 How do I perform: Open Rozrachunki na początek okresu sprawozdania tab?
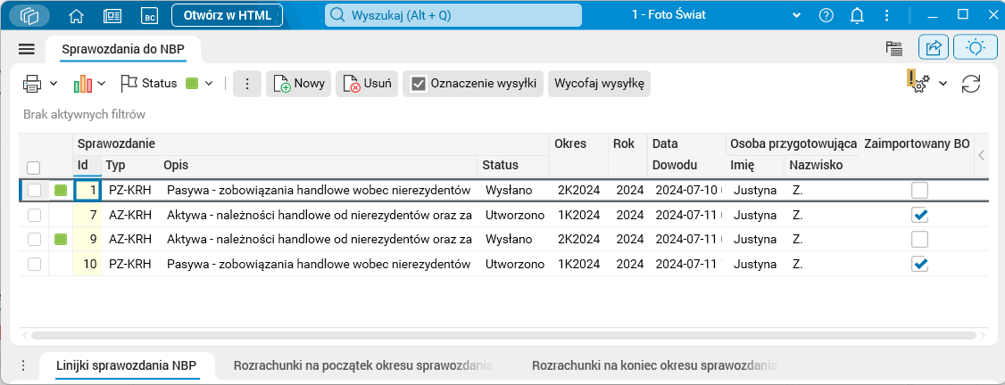click(x=363, y=365)
